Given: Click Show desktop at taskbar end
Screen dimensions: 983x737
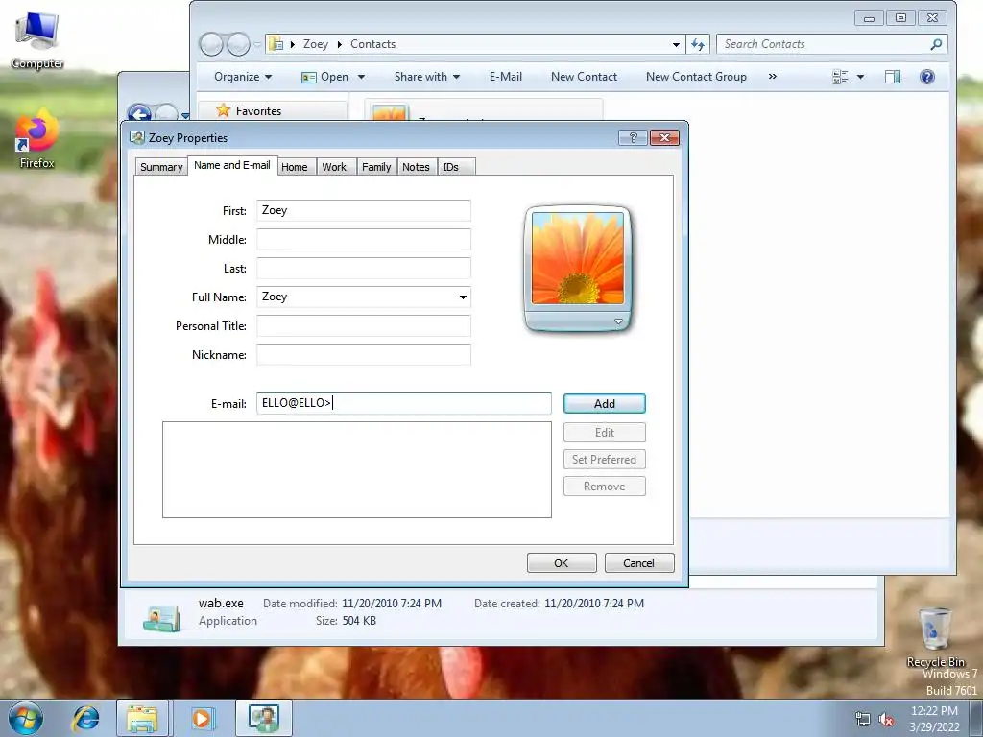Looking at the screenshot, I should pos(976,718).
